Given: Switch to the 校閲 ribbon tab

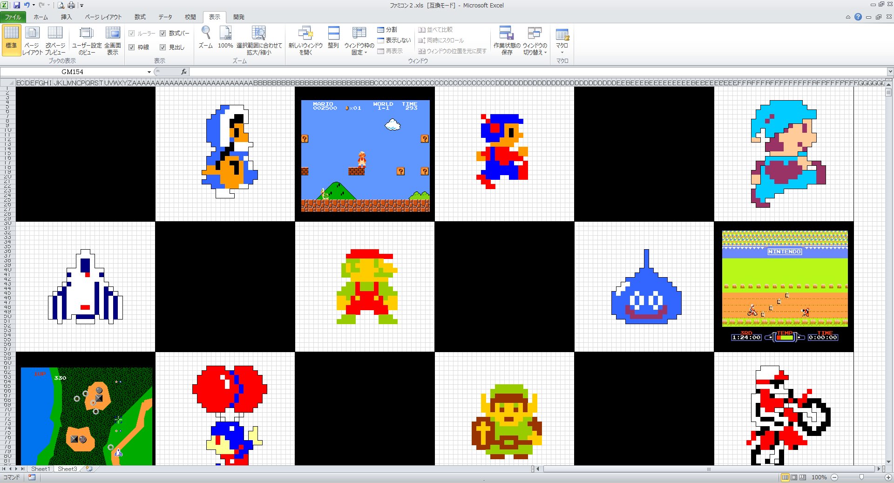Looking at the screenshot, I should pos(190,17).
